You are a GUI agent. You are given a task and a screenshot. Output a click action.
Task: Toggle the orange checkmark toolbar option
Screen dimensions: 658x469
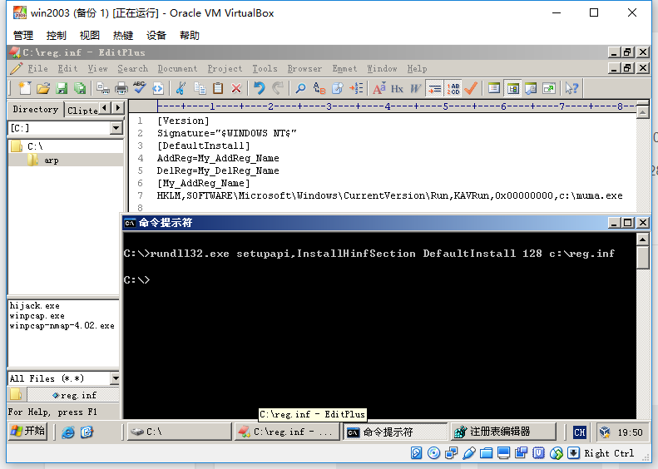tap(471, 88)
